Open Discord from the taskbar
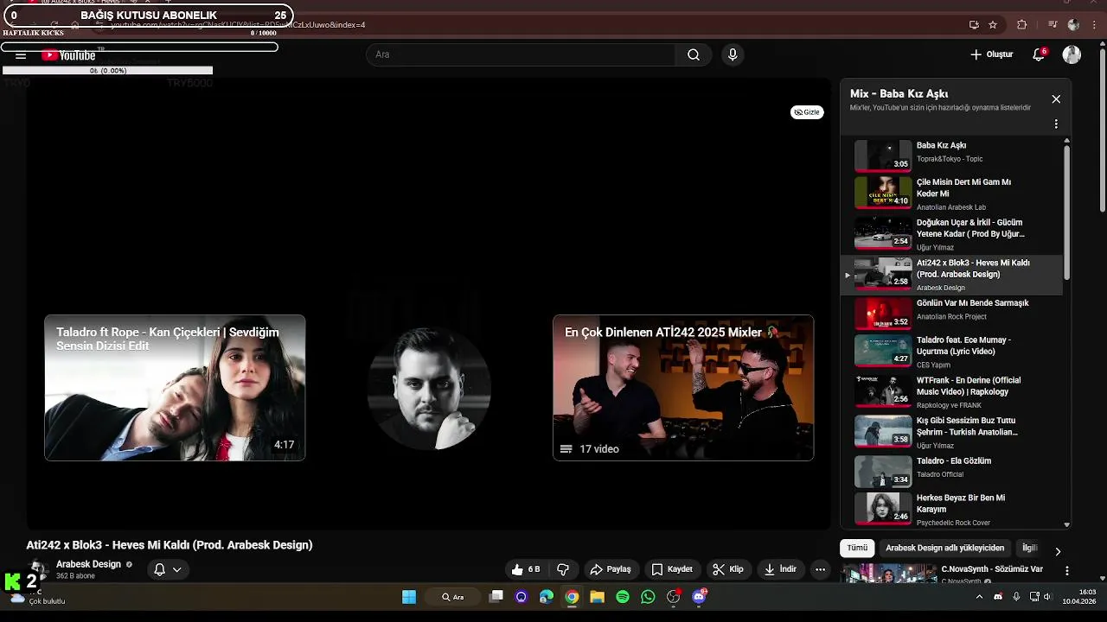 tap(699, 597)
